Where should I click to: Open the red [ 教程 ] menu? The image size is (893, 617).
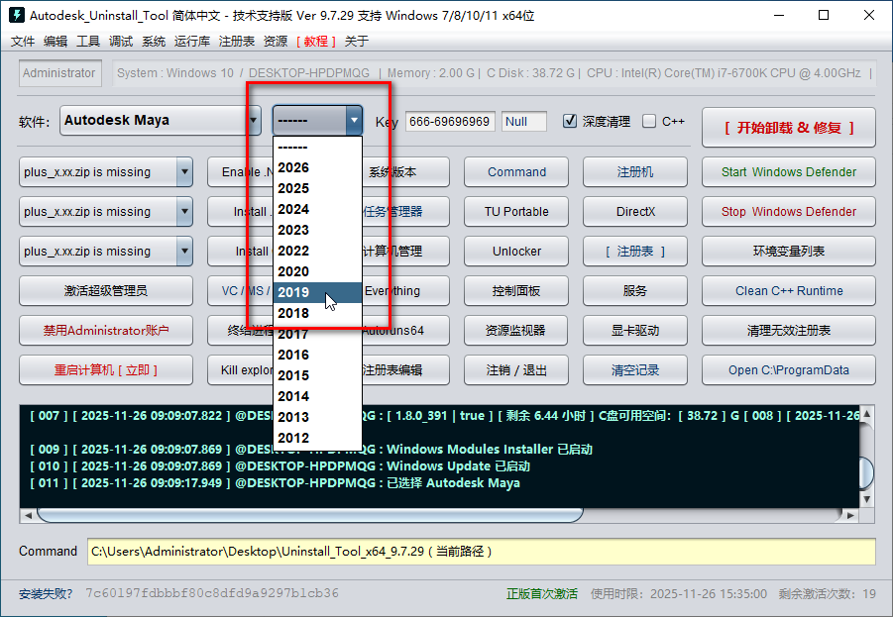click(x=315, y=41)
